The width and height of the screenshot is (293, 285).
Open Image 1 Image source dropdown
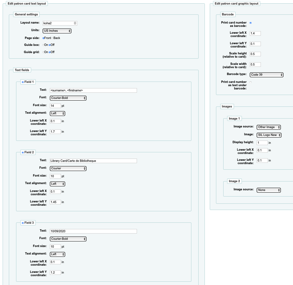coord(268,127)
